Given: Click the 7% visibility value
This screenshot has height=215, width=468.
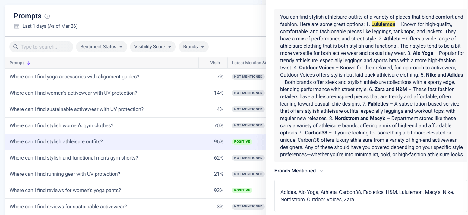Looking at the screenshot, I should coord(220,77).
